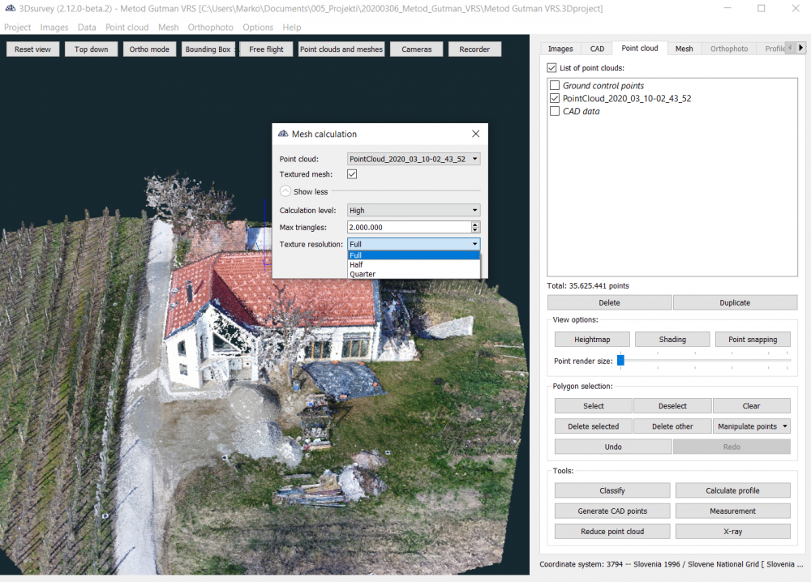The height and width of the screenshot is (582, 811).
Task: Check the CAD data layer checkbox
Action: pos(555,111)
